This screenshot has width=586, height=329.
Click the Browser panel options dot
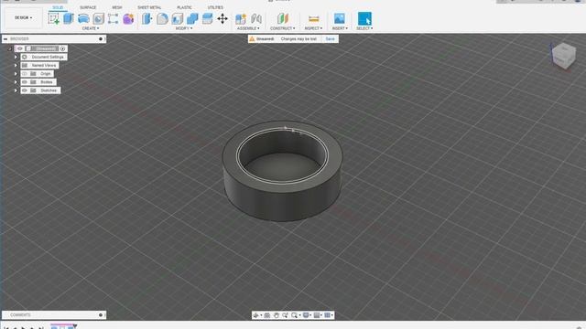[101, 38]
